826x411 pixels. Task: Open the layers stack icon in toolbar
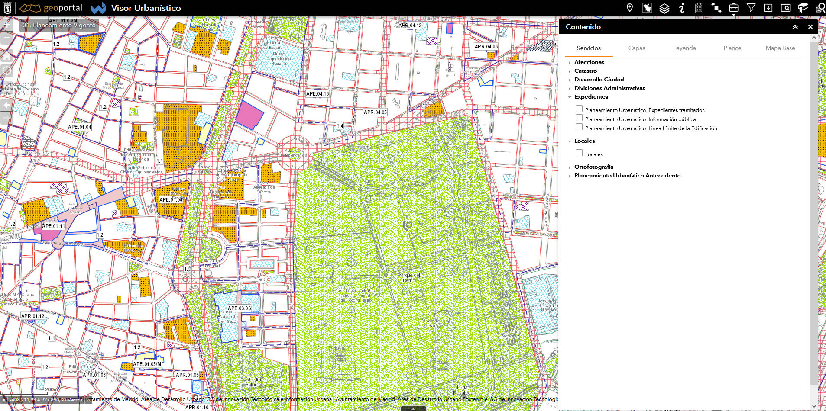(664, 8)
